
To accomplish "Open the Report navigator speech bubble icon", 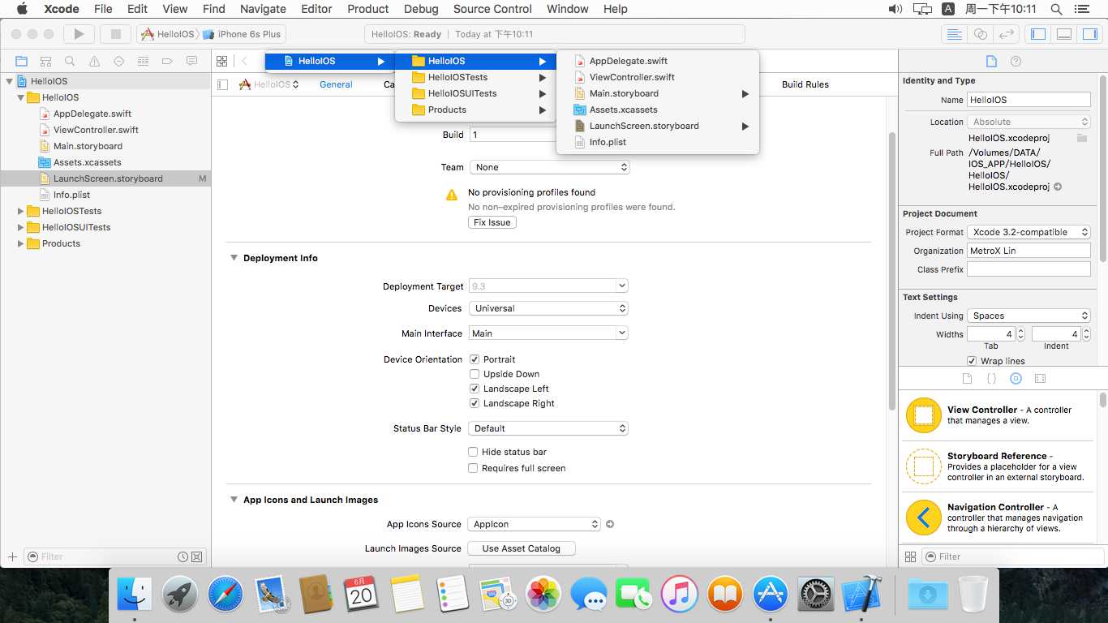I will point(191,61).
